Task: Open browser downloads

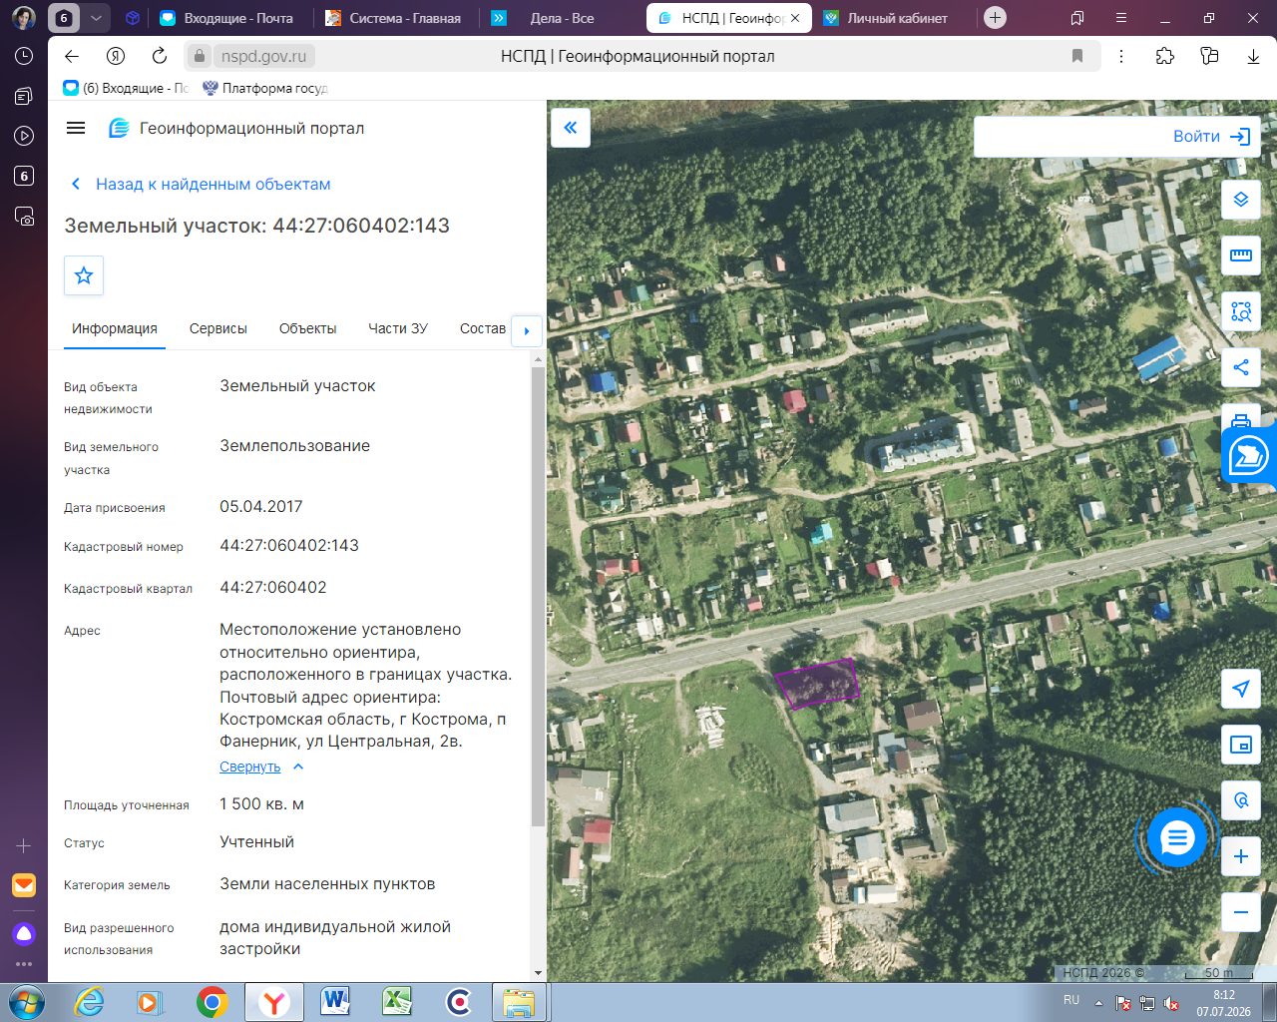Action: [1253, 56]
